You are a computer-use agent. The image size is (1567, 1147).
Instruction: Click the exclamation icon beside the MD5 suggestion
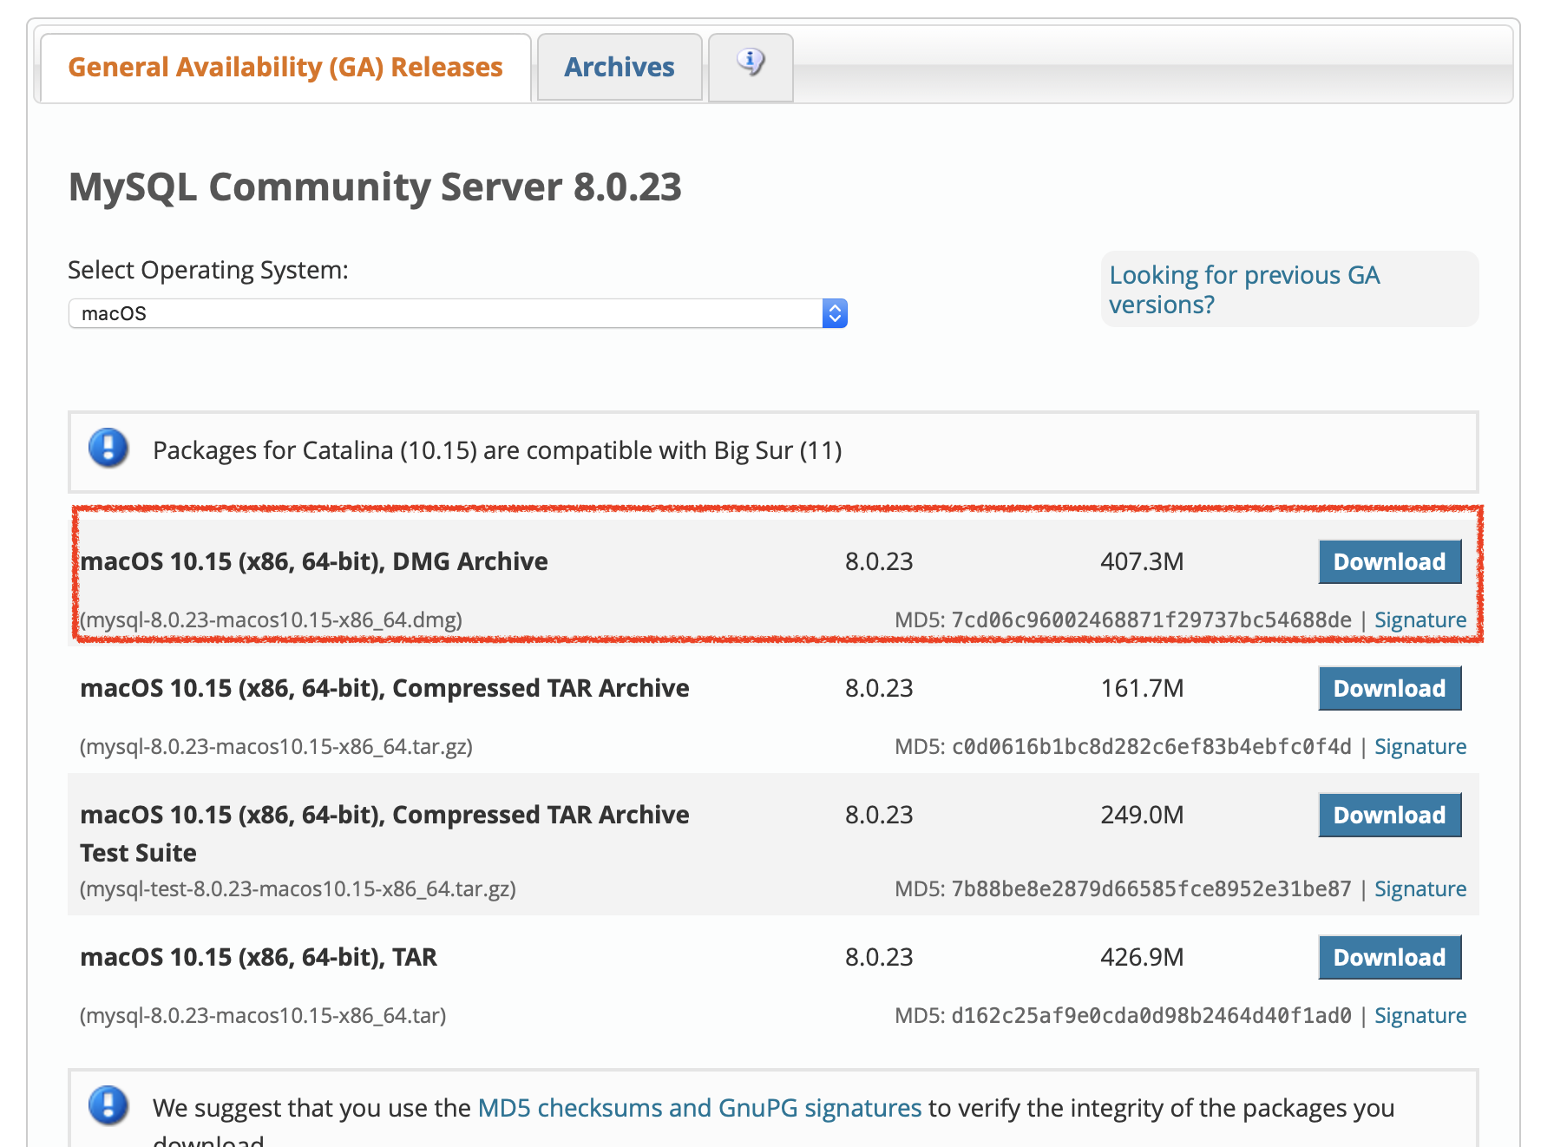pos(108,1106)
